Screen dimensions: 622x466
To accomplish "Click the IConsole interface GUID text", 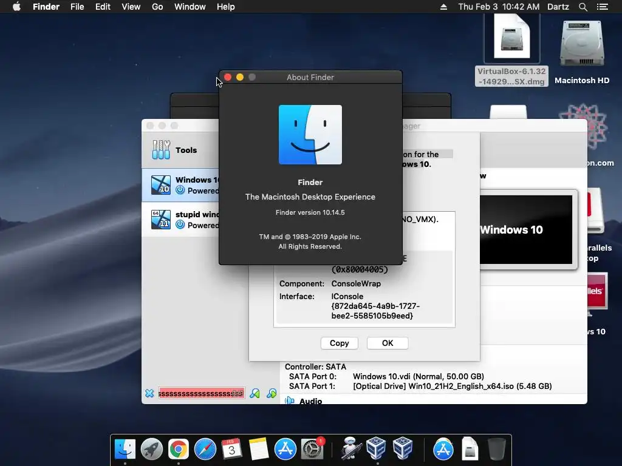I will [375, 311].
